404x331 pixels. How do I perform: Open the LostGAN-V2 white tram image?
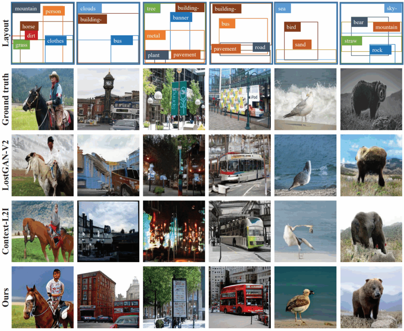239,165
